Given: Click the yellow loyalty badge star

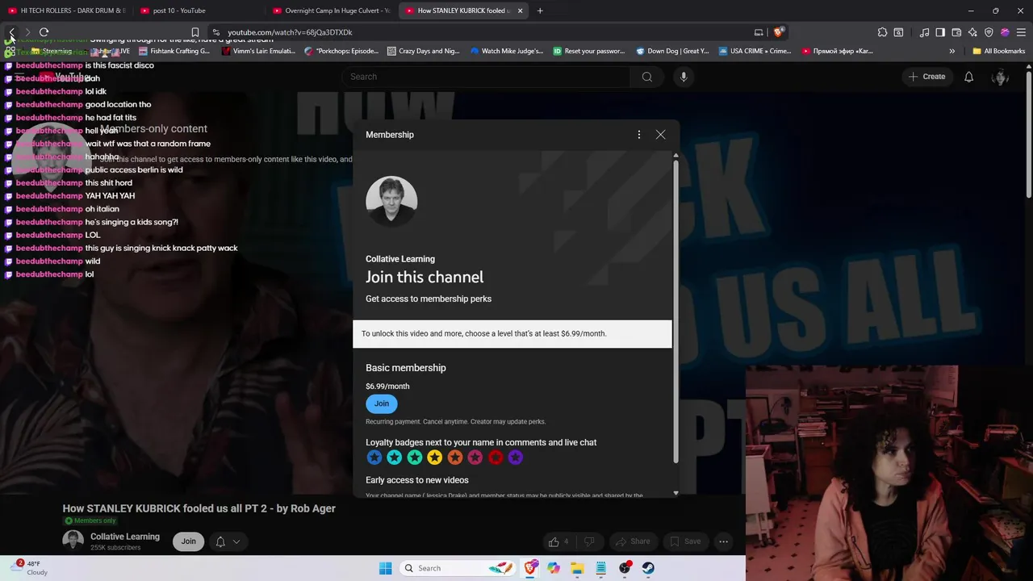Looking at the screenshot, I should pos(434,458).
